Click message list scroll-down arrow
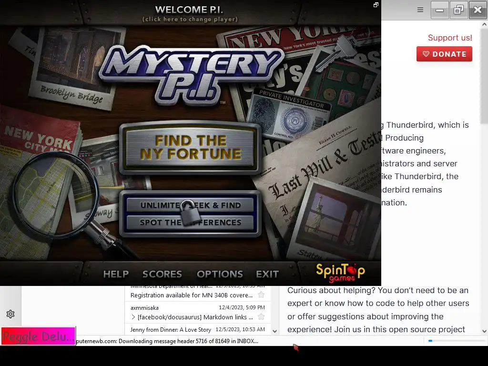This screenshot has width=488, height=366. coord(274,331)
